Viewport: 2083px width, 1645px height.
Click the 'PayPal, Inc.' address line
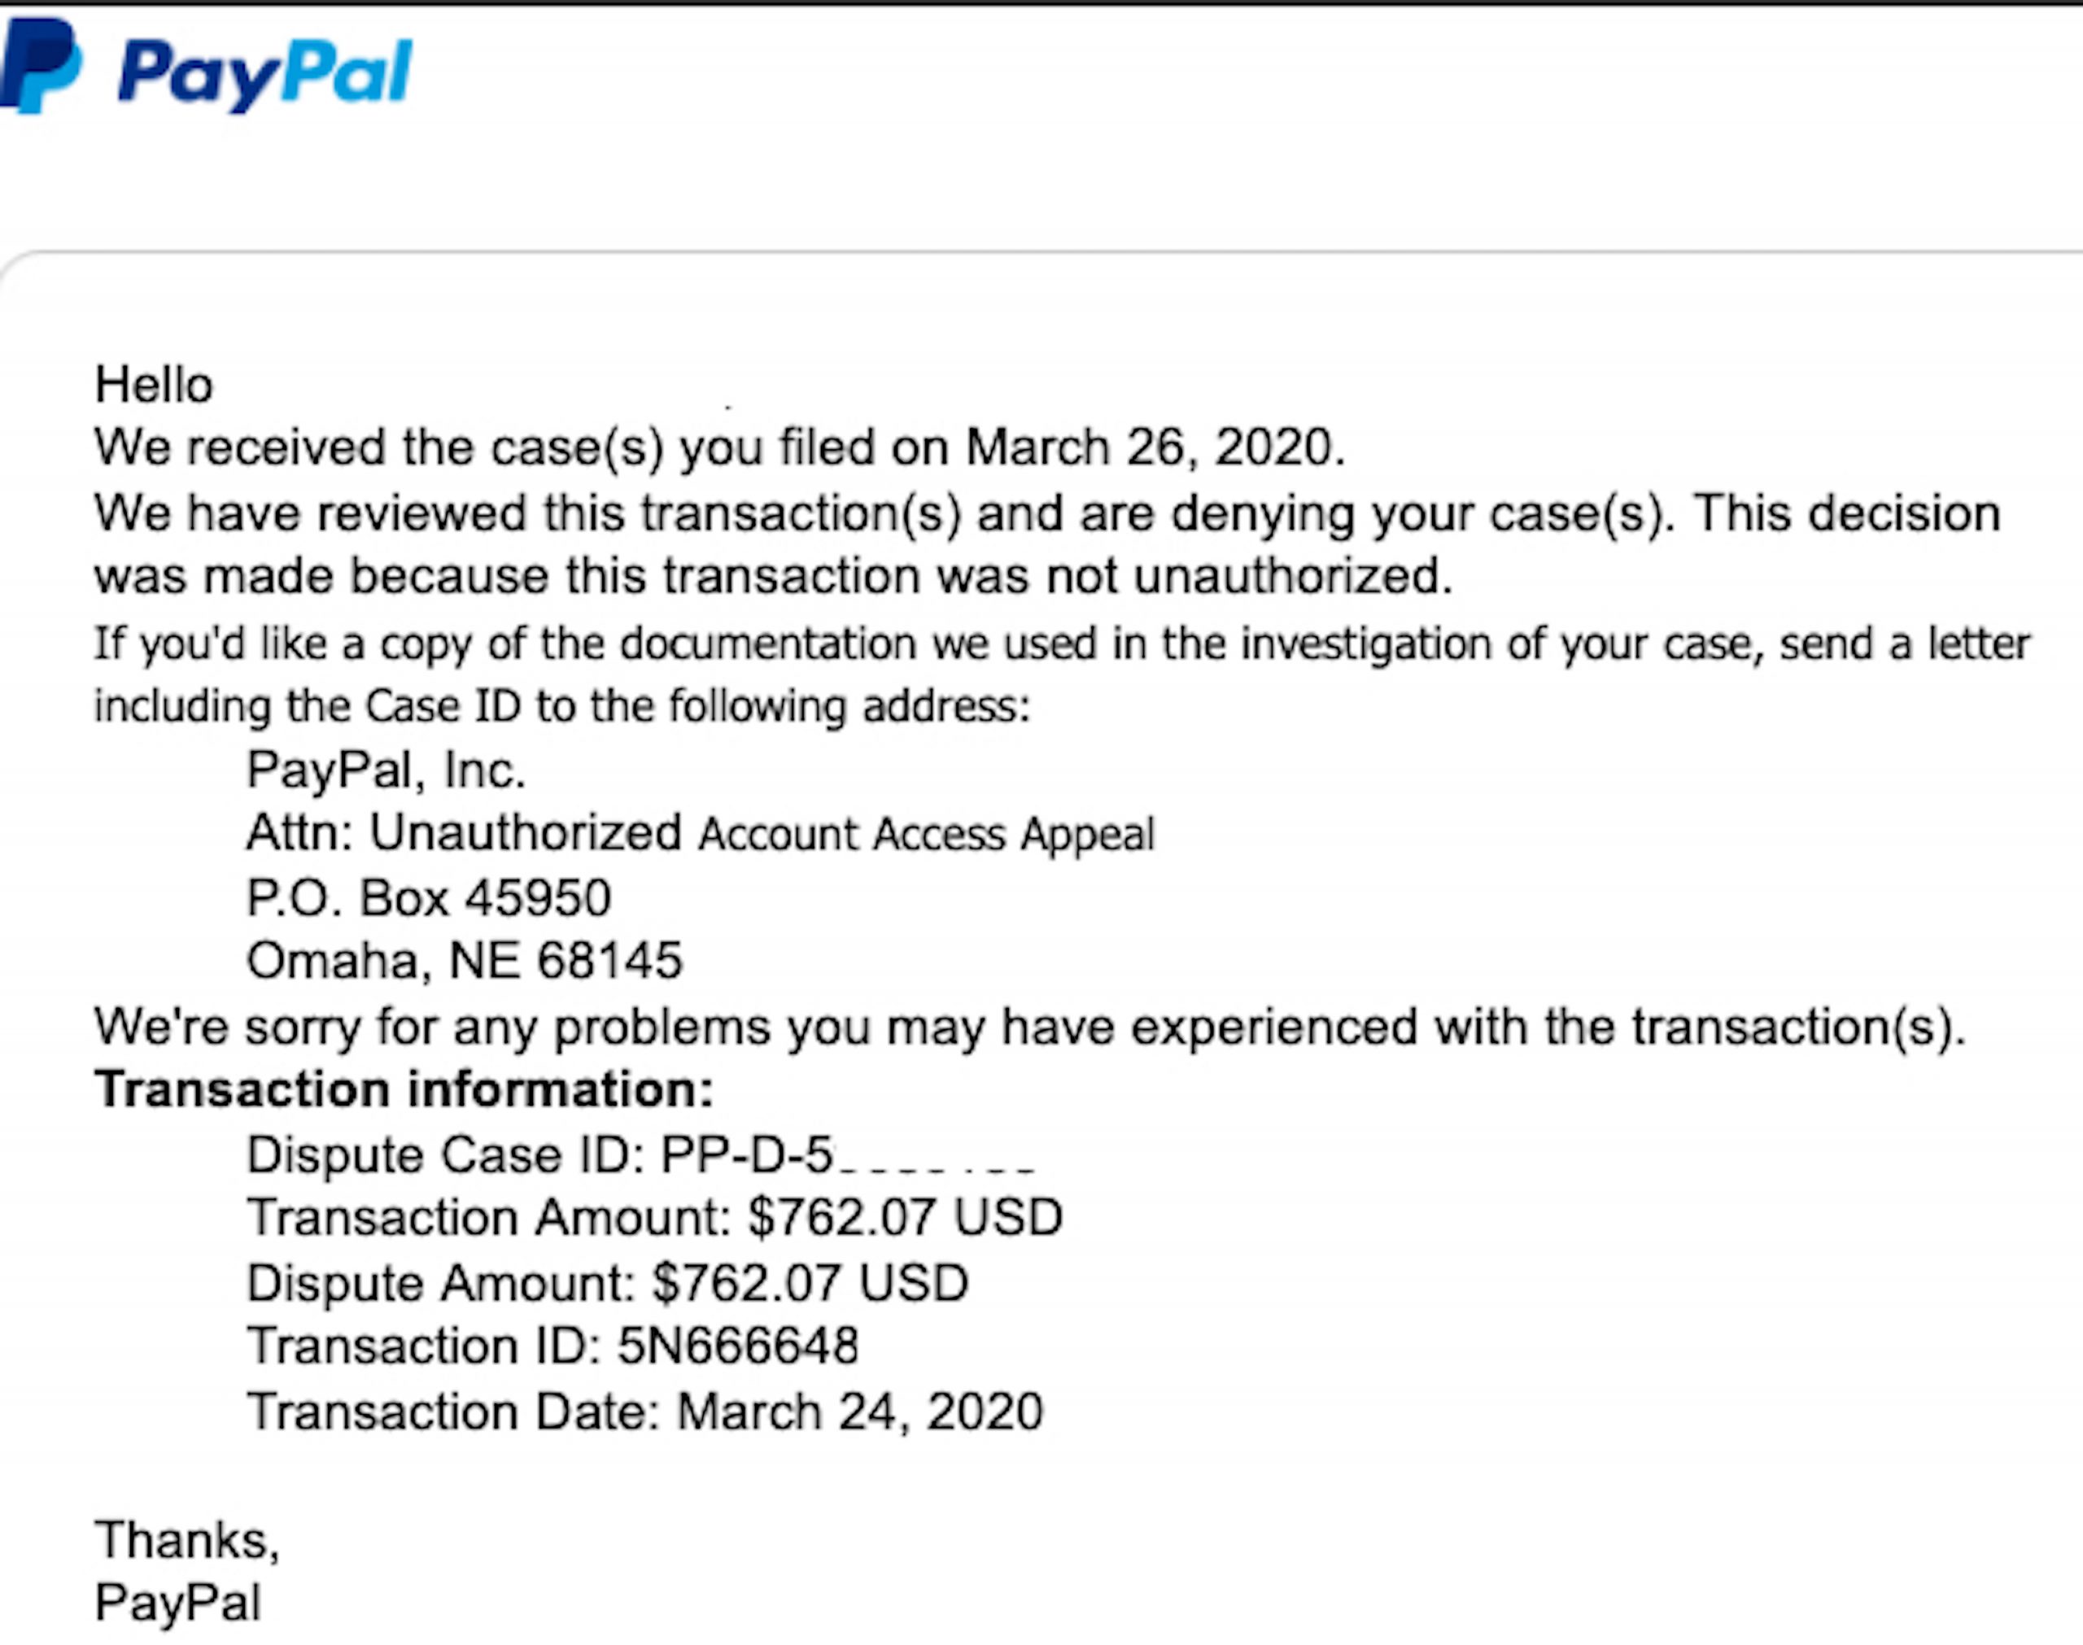(386, 770)
